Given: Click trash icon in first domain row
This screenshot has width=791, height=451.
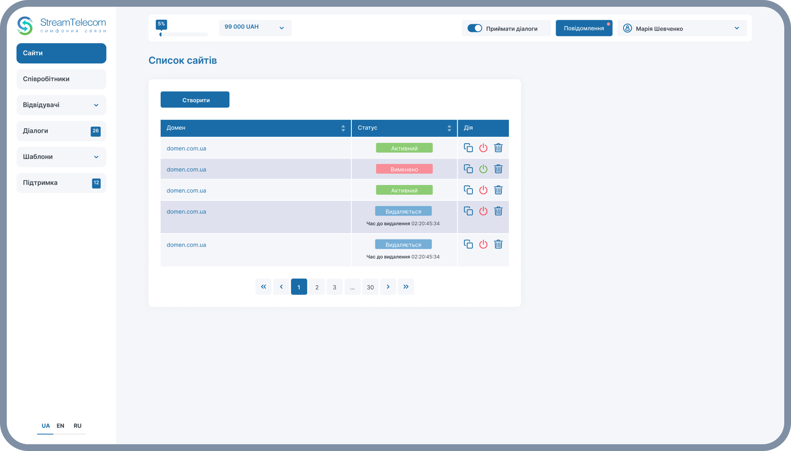Looking at the screenshot, I should [x=498, y=148].
